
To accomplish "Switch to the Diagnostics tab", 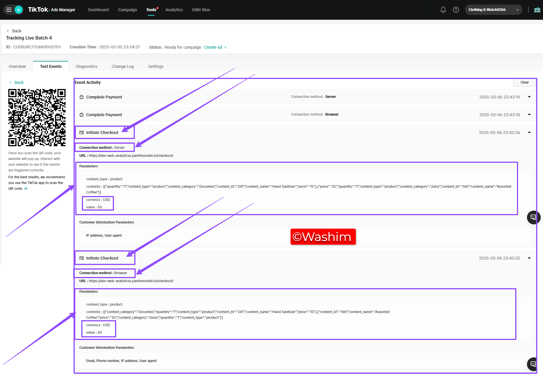I will click(x=86, y=66).
